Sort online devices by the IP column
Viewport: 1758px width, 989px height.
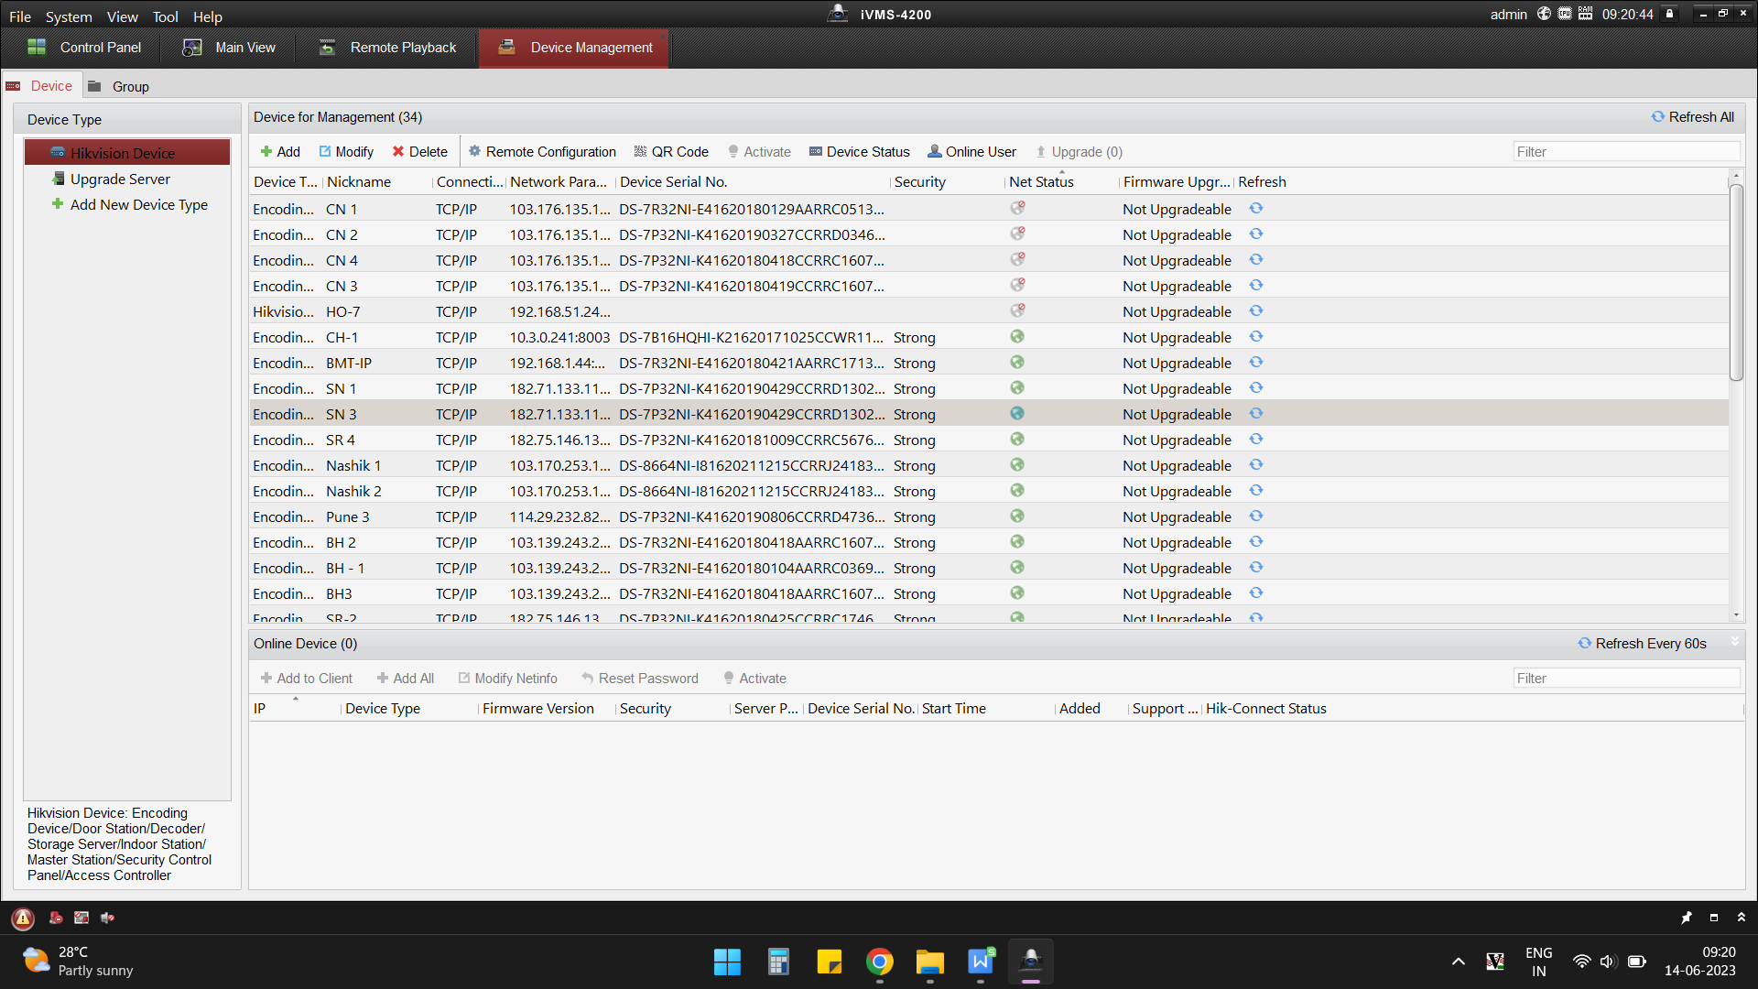(x=295, y=708)
